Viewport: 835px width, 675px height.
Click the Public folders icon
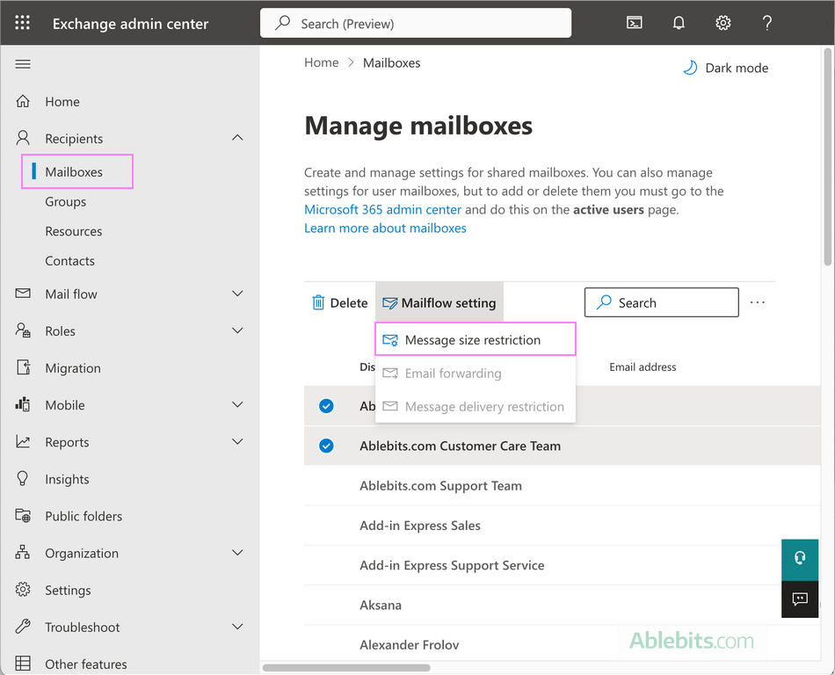pos(23,515)
